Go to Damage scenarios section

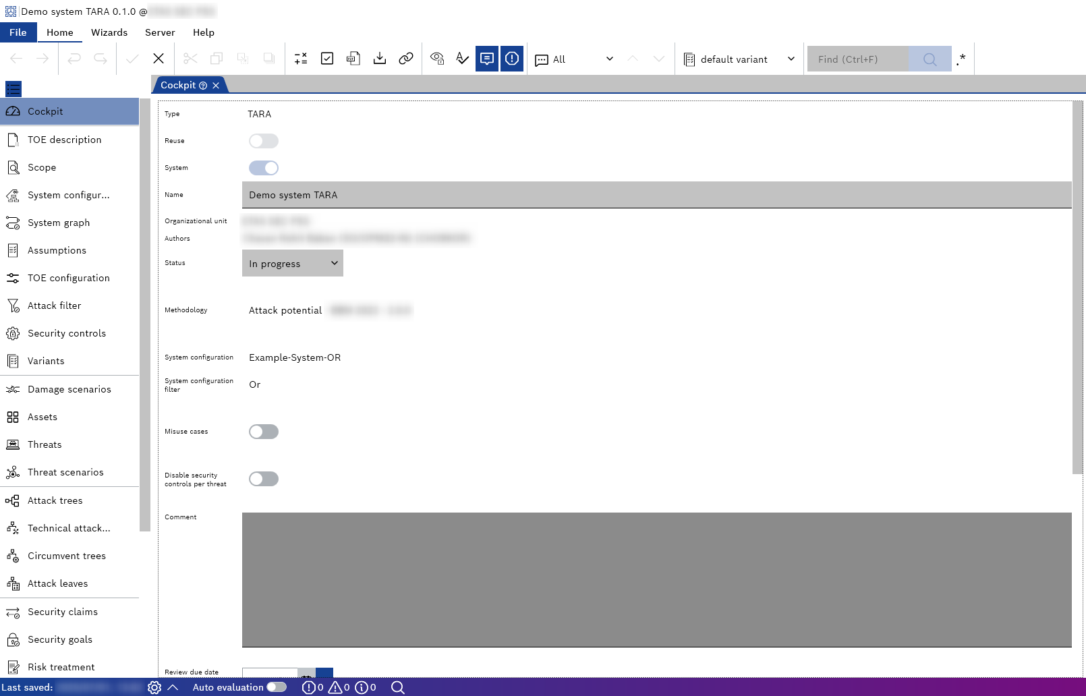click(x=69, y=389)
